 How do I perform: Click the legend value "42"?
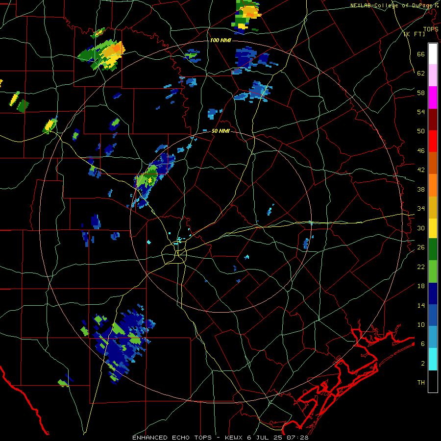tap(421, 170)
